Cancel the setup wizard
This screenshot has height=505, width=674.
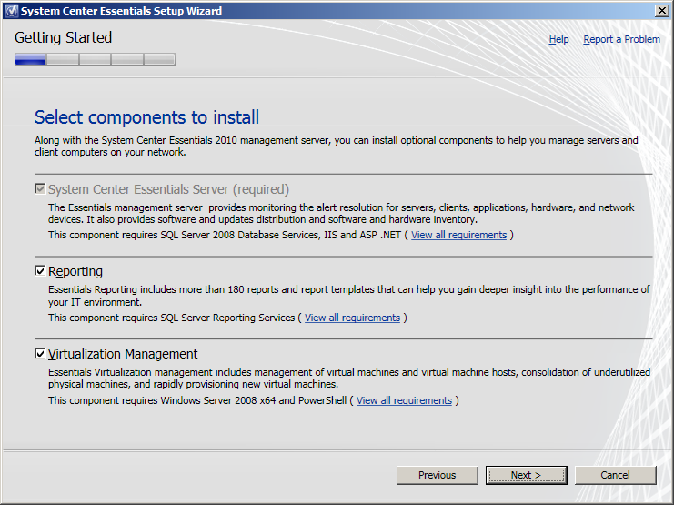pyautogui.click(x=615, y=475)
